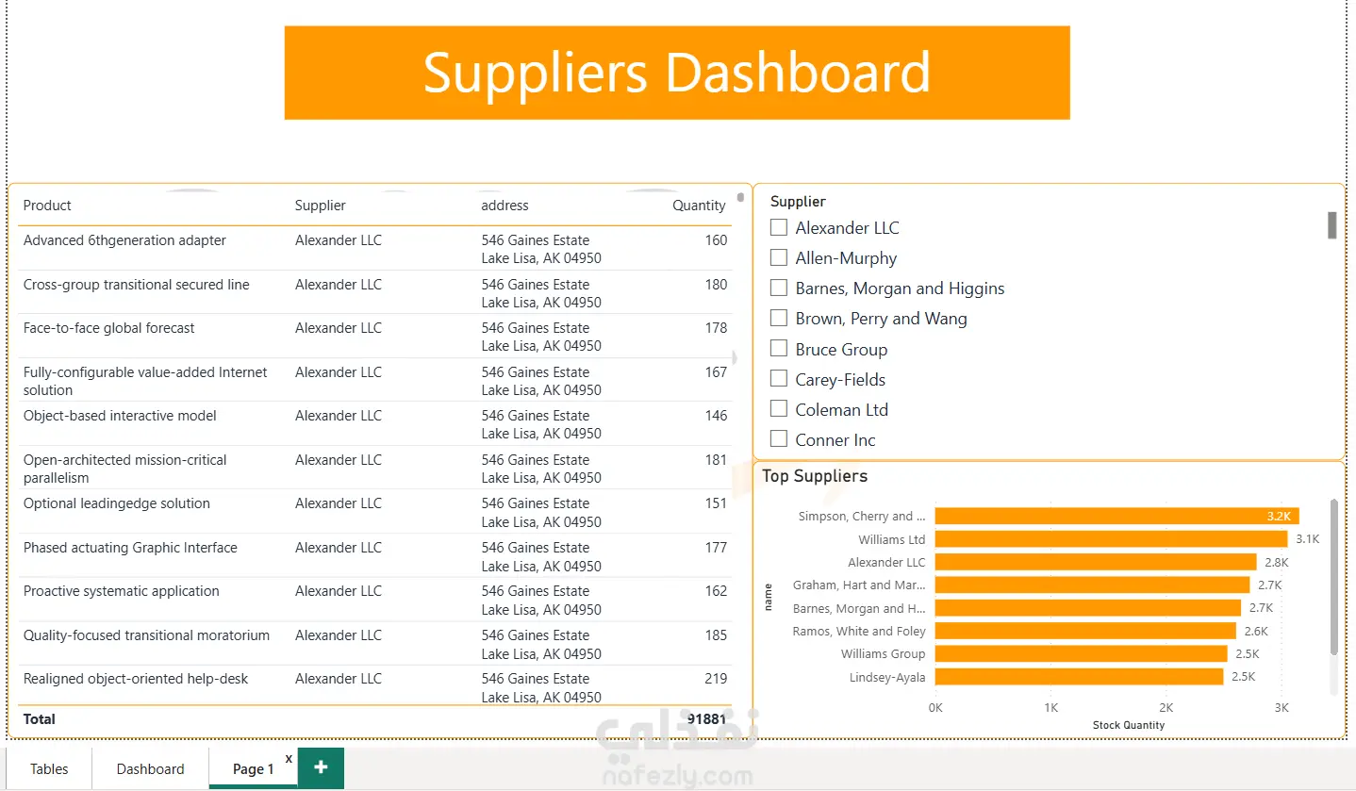Enable the Coleman Ltd filter checkbox
This screenshot has width=1356, height=791.
[x=779, y=409]
